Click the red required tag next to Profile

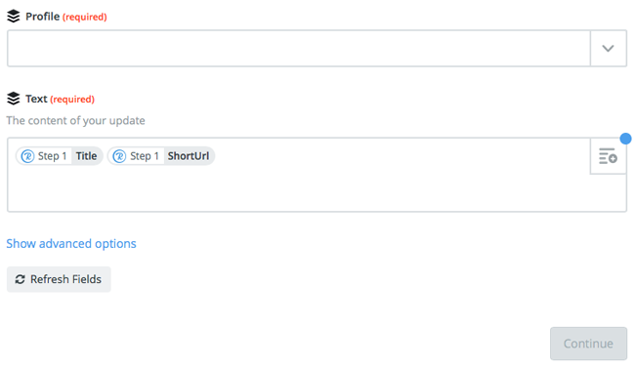pos(85,17)
